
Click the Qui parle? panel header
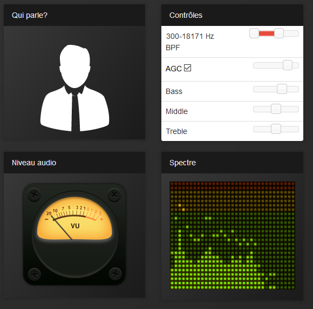point(74,15)
